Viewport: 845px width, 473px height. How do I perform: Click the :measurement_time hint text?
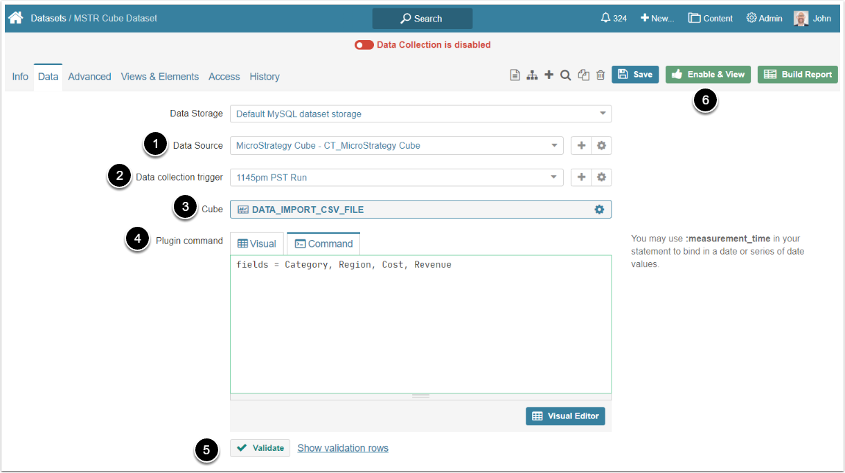click(x=727, y=239)
